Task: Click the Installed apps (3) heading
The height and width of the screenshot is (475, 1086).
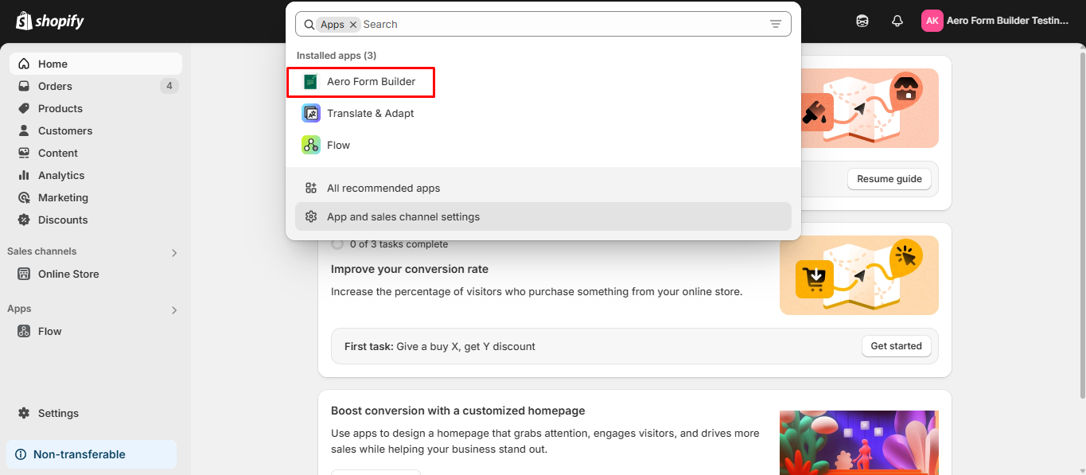Action: coord(337,55)
